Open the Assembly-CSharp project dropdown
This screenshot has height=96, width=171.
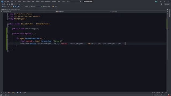click(x=28, y=12)
